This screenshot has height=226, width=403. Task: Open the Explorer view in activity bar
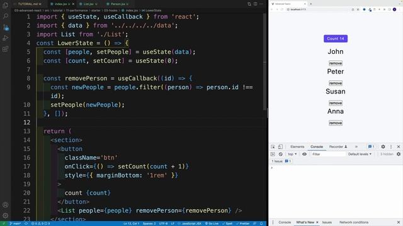(6, 5)
